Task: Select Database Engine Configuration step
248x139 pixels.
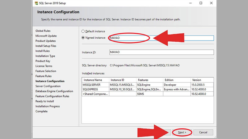Action: (54, 91)
